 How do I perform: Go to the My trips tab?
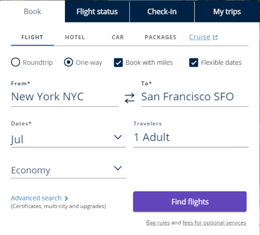[227, 11]
